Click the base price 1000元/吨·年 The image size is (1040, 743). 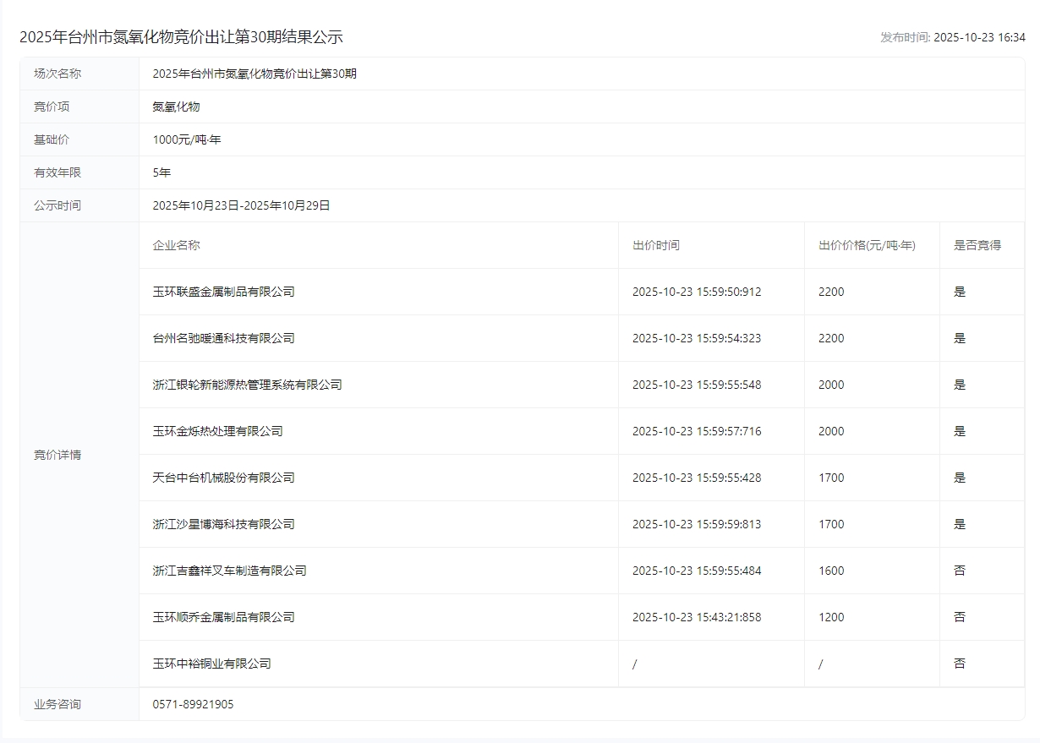187,139
